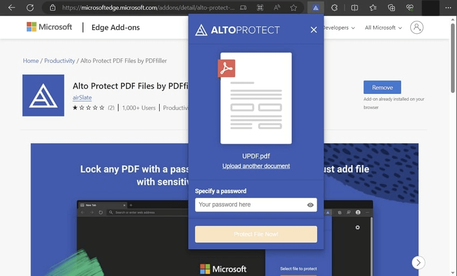The height and width of the screenshot is (276, 457).
Task: Go back with the browser back arrow
Action: (12, 8)
